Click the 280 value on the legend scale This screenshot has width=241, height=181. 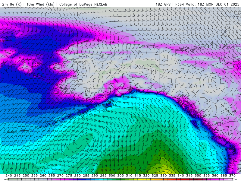(x=77, y=176)
